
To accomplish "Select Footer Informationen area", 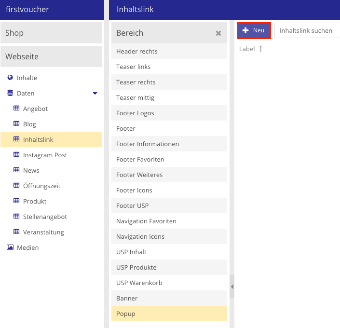I will point(169,144).
